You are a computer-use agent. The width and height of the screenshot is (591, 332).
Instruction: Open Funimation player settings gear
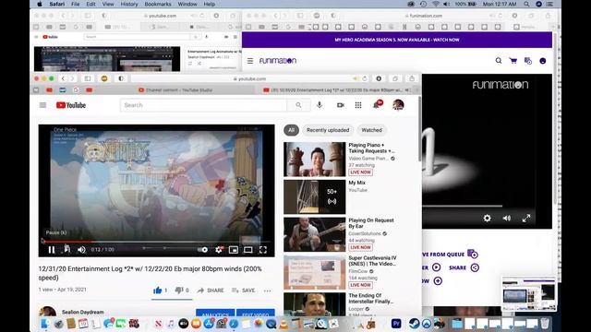pyautogui.click(x=487, y=218)
